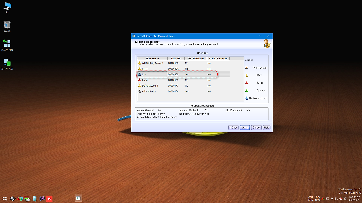Image resolution: width=362 pixels, height=203 pixels.
Task: Click the 'LiveID Account:' property label
Action: [x=234, y=111]
